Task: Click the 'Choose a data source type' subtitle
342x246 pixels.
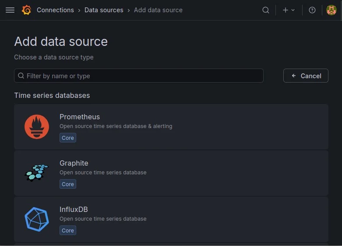Action: coord(54,57)
